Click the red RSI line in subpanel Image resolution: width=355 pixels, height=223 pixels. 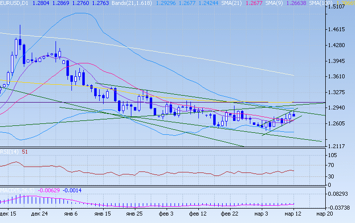point(149,172)
